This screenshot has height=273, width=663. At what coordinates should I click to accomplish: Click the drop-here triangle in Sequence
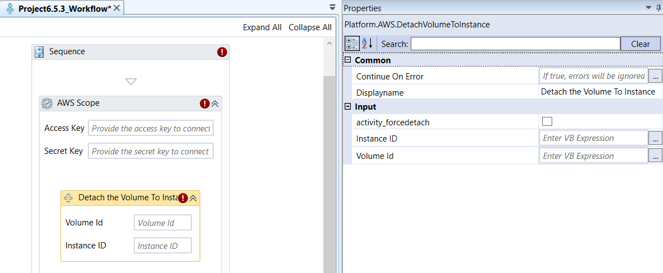131,82
